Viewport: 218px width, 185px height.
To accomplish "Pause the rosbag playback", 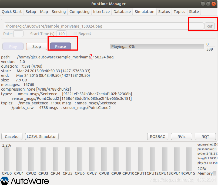I will pos(61,46).
